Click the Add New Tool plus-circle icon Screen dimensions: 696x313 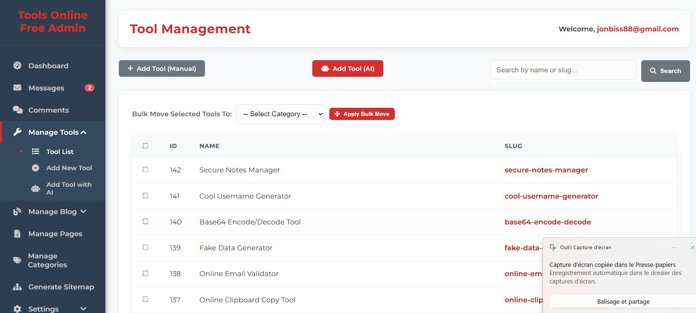(36, 168)
